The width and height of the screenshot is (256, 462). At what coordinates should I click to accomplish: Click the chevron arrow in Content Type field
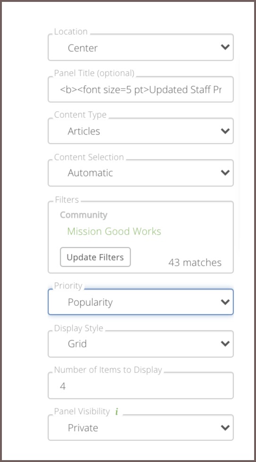[x=225, y=131]
